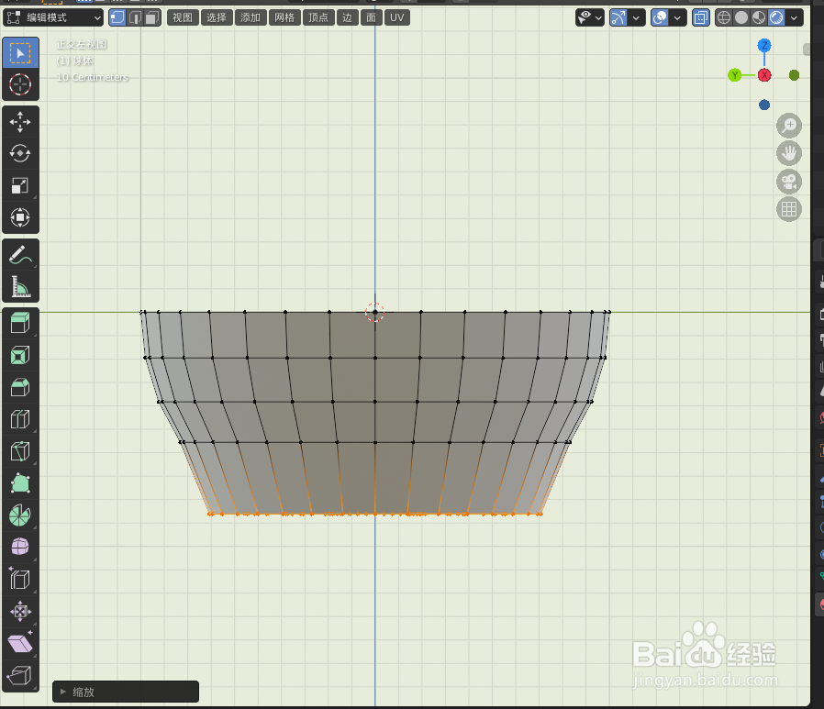Screen dimensions: 824x709
Task: Open the 面 menu
Action: 371,17
